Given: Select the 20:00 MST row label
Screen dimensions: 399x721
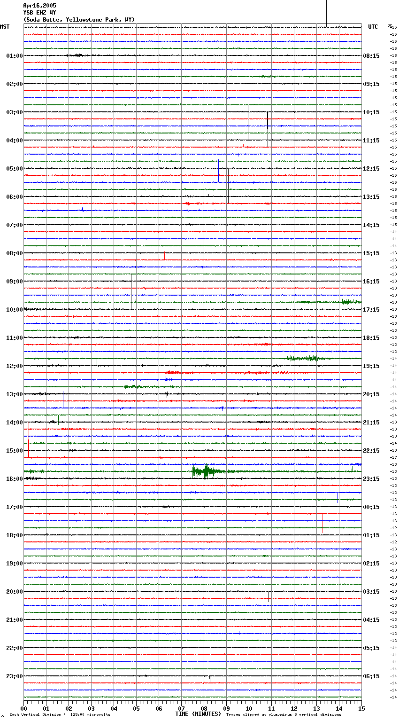Looking at the screenshot, I should pyautogui.click(x=15, y=592).
